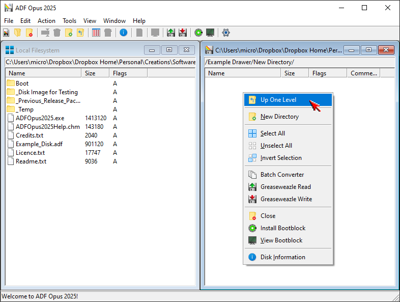This screenshot has height=302, width=400.
Task: Click the Install Bootblock toolbar icon, green disc
Action: [x=198, y=33]
